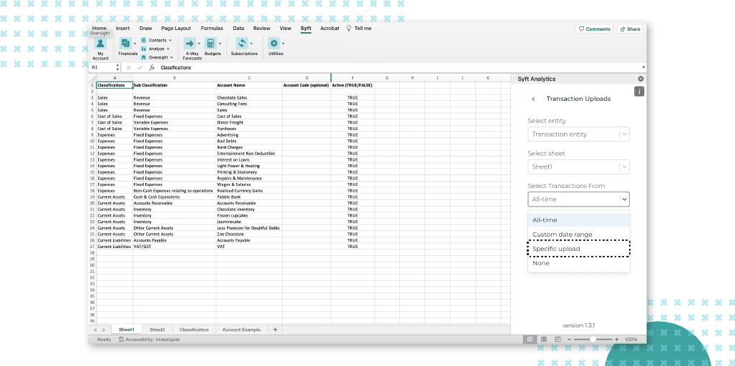Select cell containing Chocolate Sales

click(249, 97)
